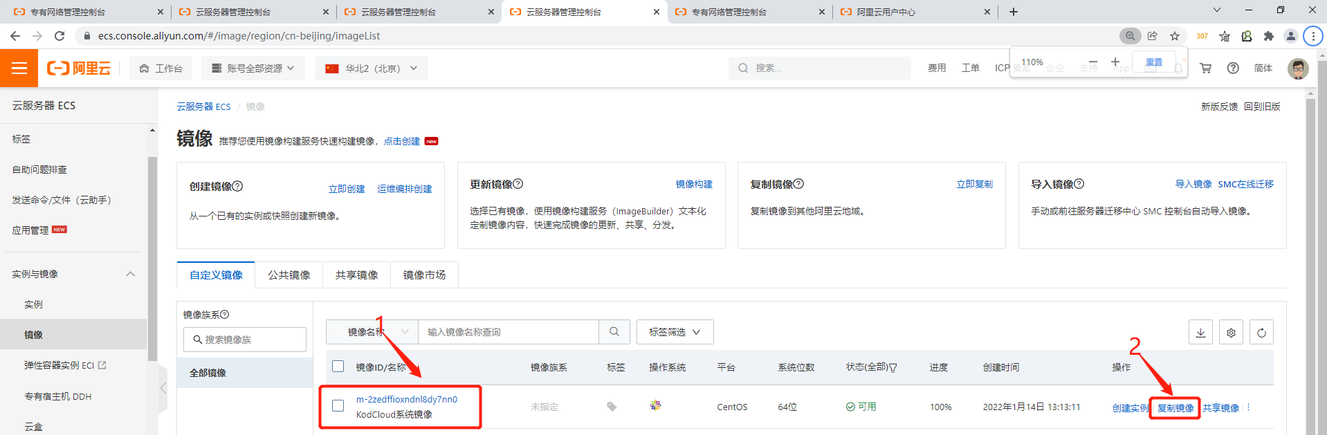1327x435 pixels.
Task: Switch to the 公共镜像 tab
Action: (x=289, y=275)
